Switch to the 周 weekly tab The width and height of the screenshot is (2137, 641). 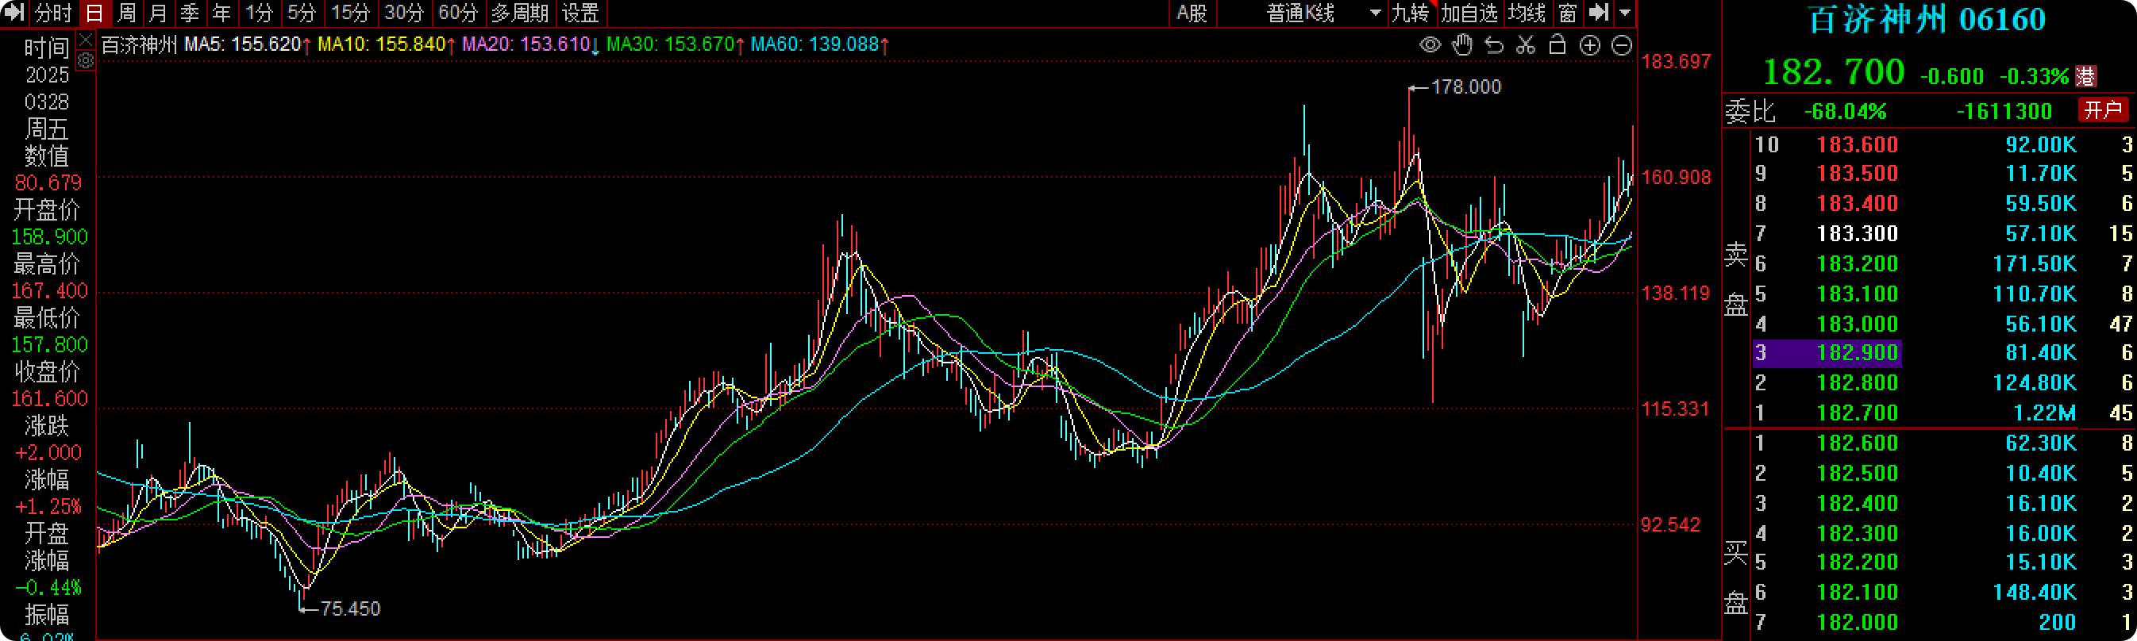coord(127,13)
